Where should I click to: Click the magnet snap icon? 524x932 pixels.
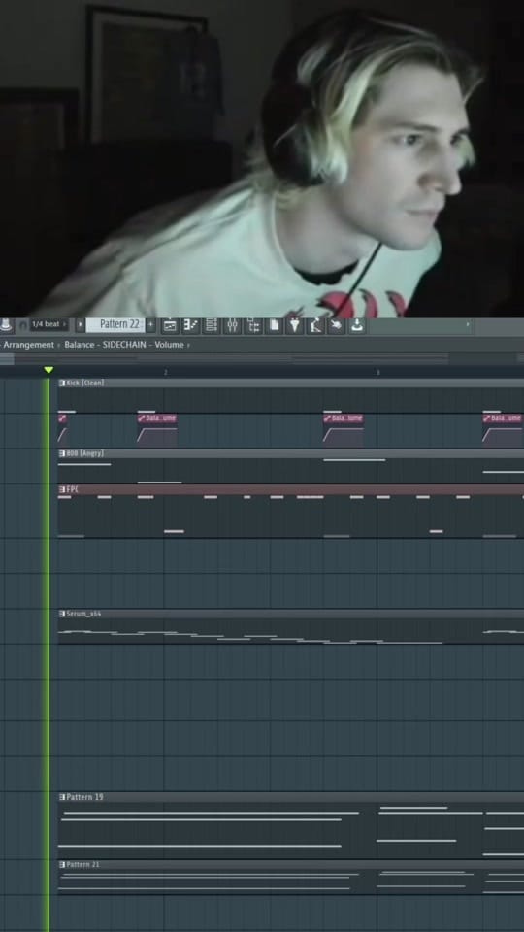[x=22, y=325]
